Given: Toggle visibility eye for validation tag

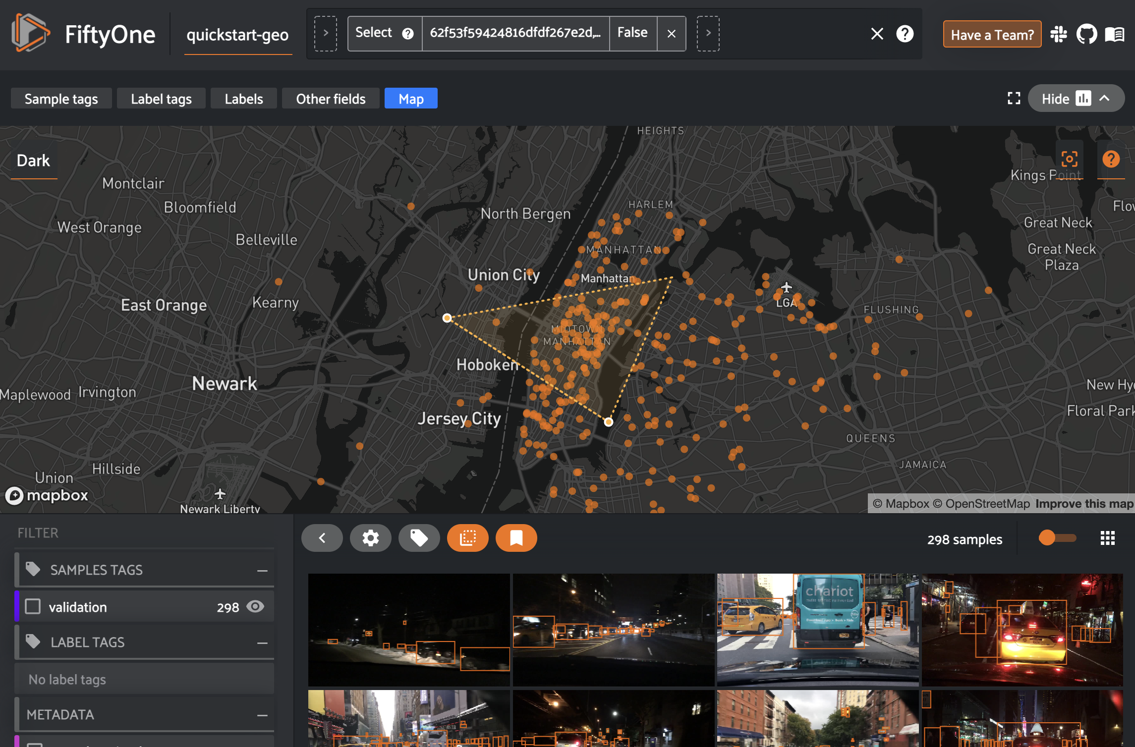Looking at the screenshot, I should (255, 606).
